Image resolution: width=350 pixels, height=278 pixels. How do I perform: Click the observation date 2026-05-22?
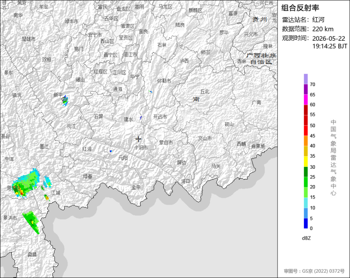(x=328, y=38)
